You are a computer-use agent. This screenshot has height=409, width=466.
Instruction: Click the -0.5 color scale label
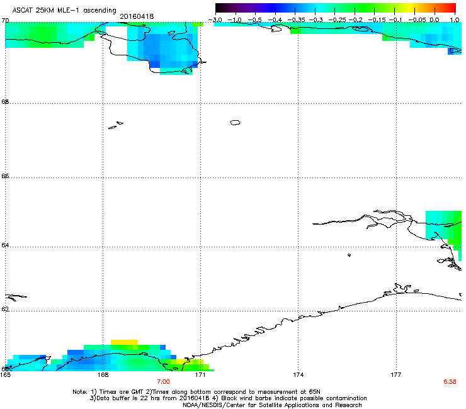(255, 20)
